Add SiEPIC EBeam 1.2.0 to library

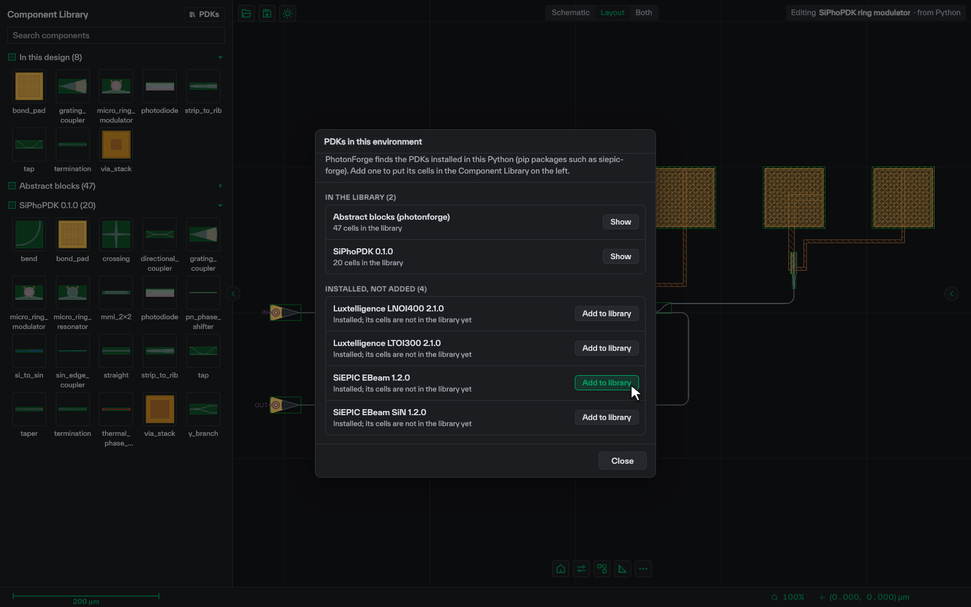[606, 383]
